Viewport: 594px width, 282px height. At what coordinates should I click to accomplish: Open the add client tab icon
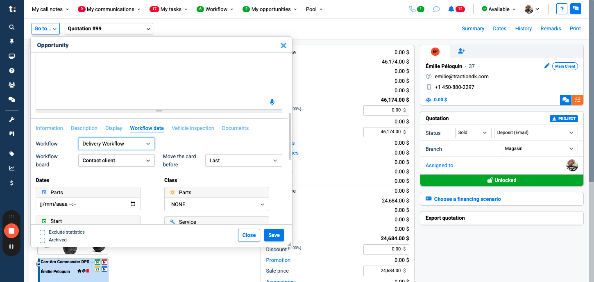coord(461,51)
